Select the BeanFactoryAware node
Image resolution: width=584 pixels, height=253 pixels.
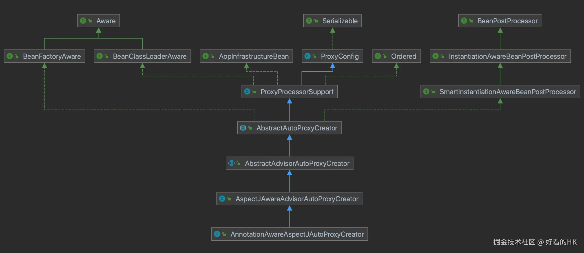tap(44, 56)
